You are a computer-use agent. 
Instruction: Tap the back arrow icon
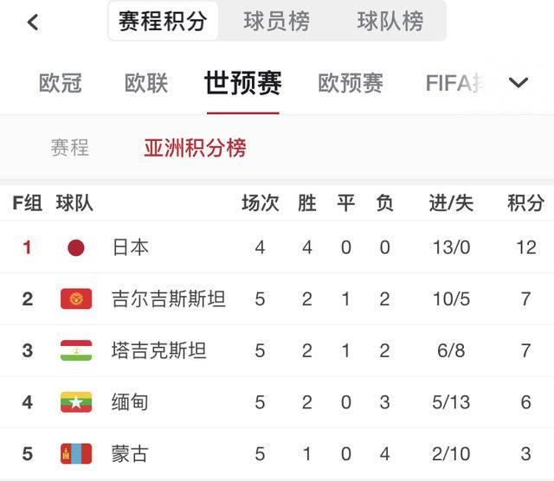33,22
